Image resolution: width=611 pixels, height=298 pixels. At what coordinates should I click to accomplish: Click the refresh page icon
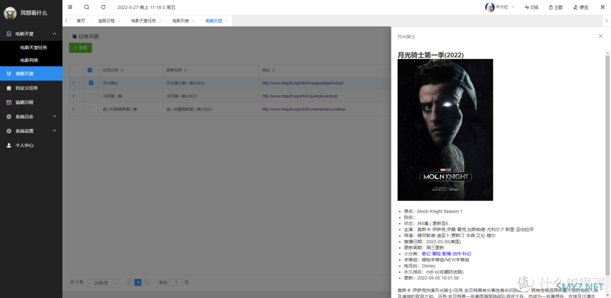(104, 7)
